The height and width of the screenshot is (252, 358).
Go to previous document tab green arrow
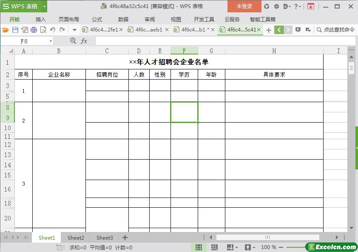pos(279,30)
